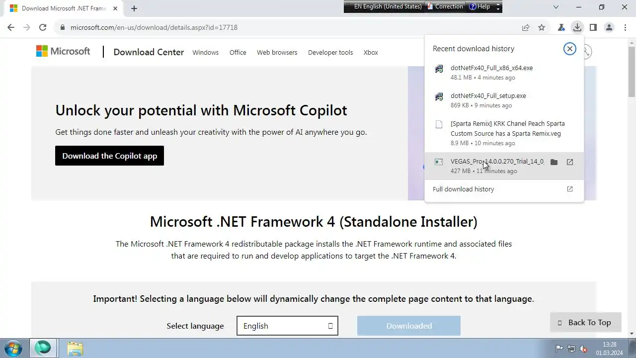Open the language bar Help button
Viewport: 636px width, 358px height.
[x=479, y=6]
